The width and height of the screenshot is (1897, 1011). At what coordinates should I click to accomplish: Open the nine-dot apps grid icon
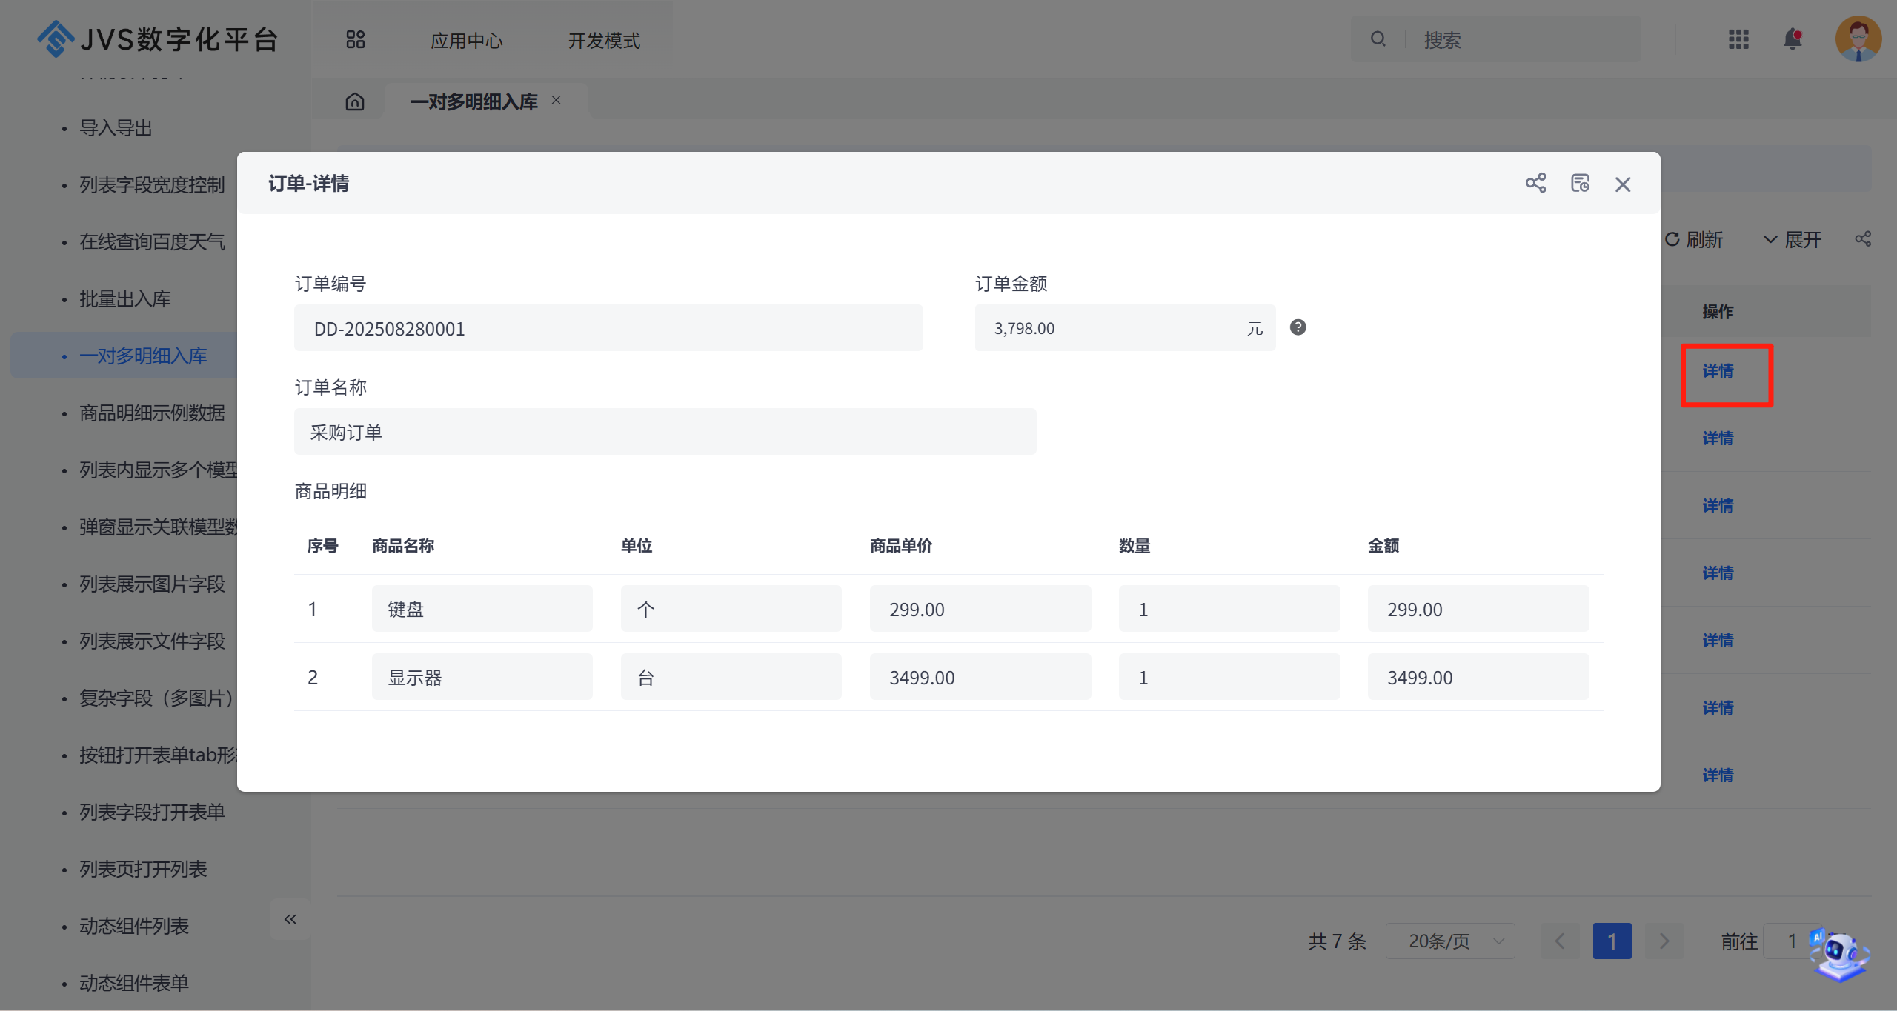[1738, 39]
